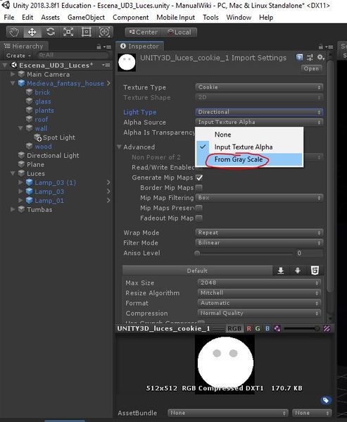The image size is (347, 422).
Task: Toggle Border Mip Maps checkbox
Action: [199, 187]
